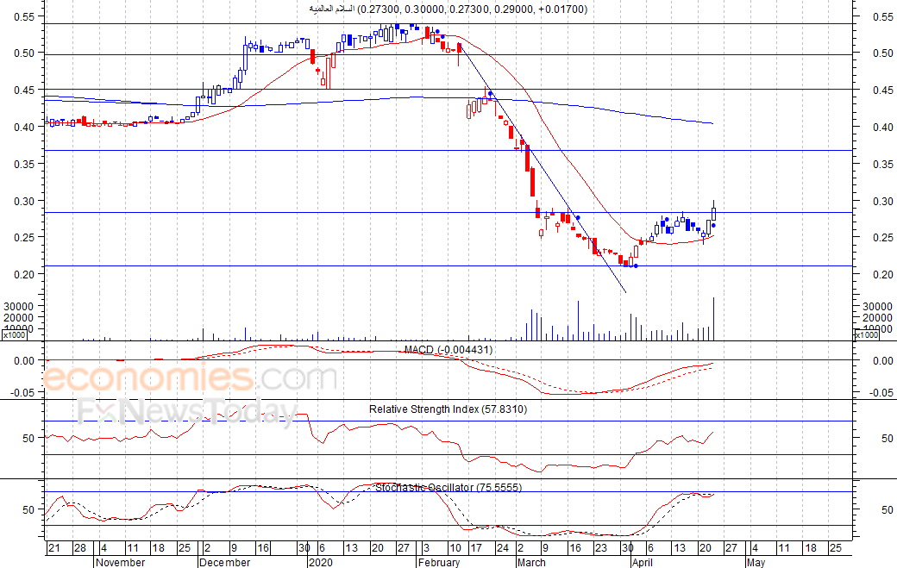This screenshot has height=568, width=897.
Task: Click the "13" date label above April
Action: [x=680, y=548]
